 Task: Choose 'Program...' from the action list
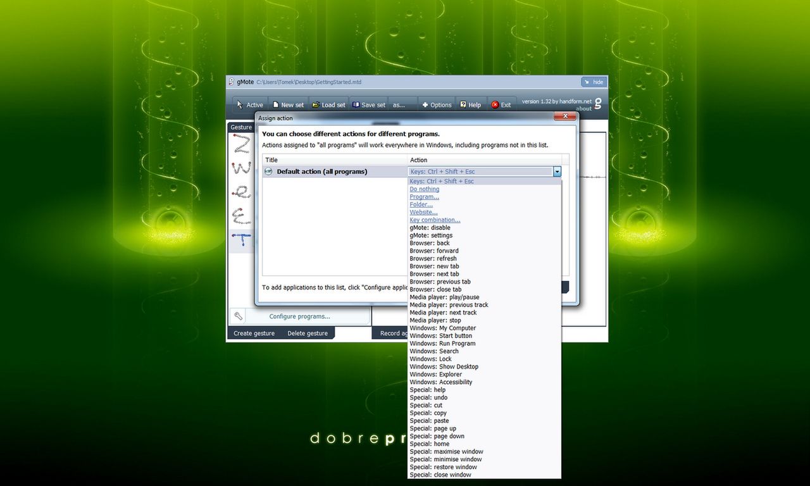point(484,197)
